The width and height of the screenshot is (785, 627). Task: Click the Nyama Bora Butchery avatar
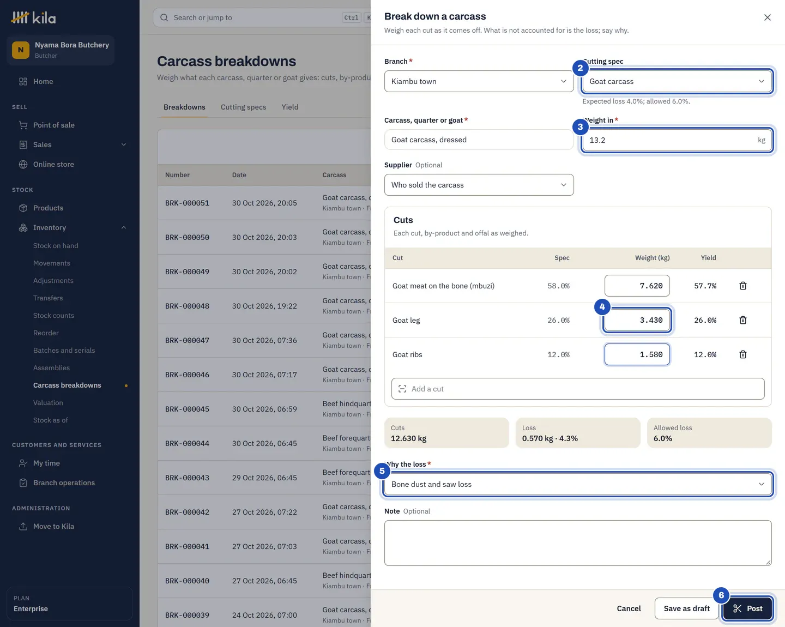[x=21, y=50]
